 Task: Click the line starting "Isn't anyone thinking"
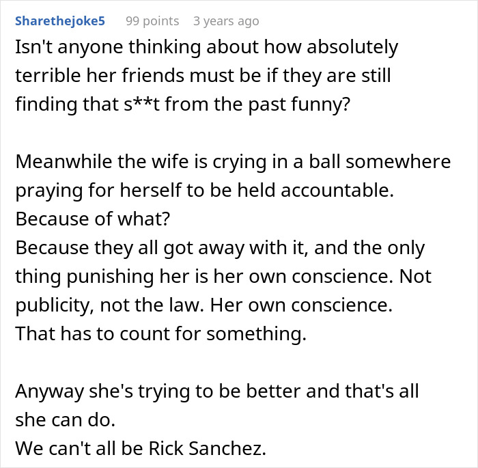(206, 48)
